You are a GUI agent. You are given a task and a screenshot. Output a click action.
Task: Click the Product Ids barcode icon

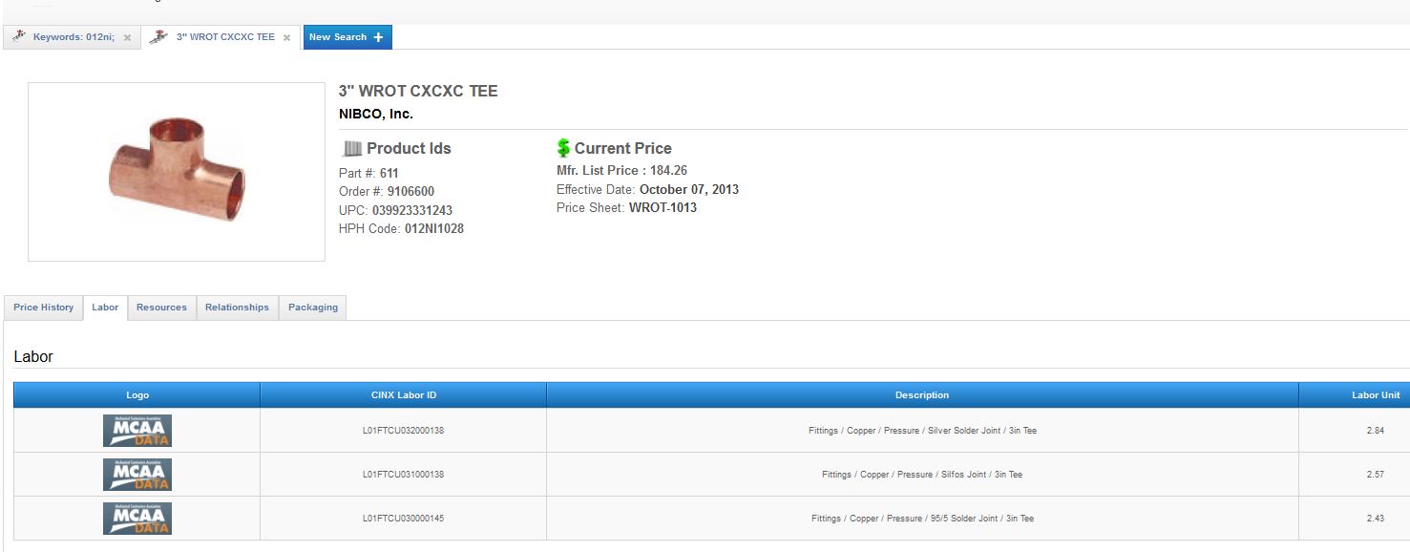(352, 148)
